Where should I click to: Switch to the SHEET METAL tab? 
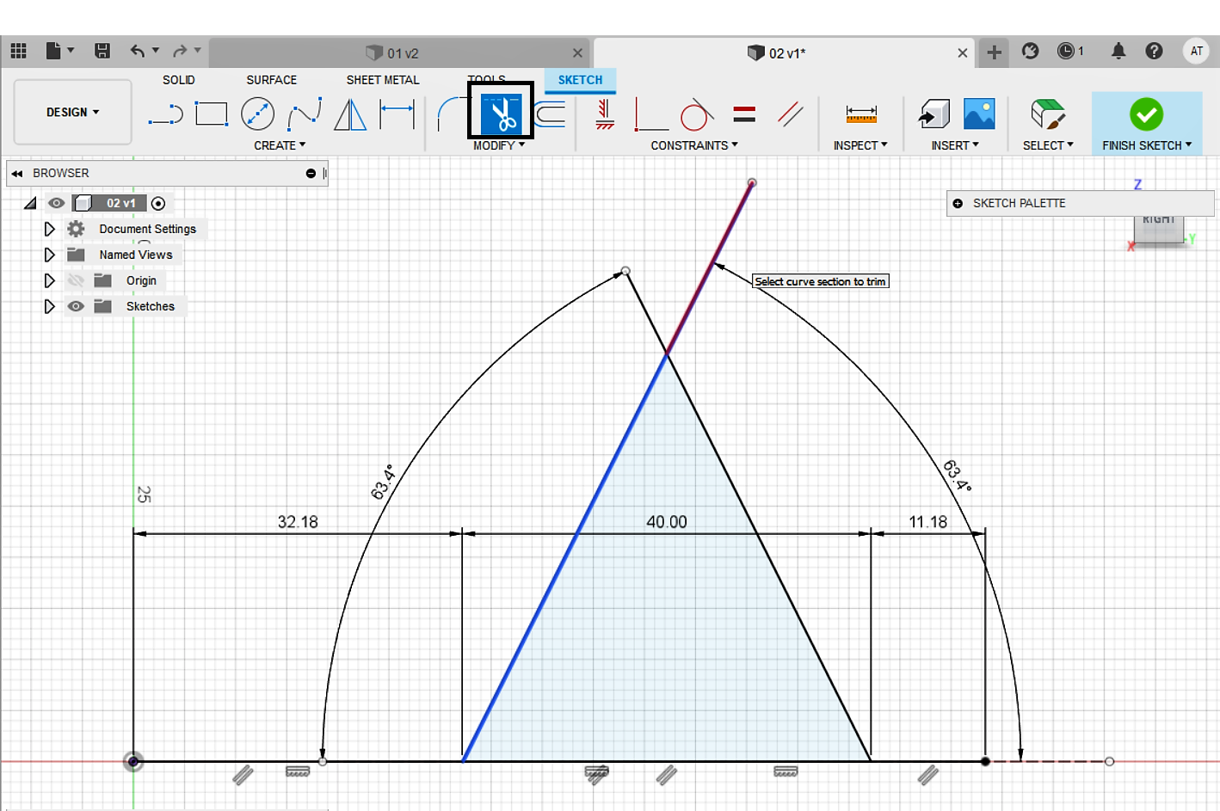tap(383, 79)
